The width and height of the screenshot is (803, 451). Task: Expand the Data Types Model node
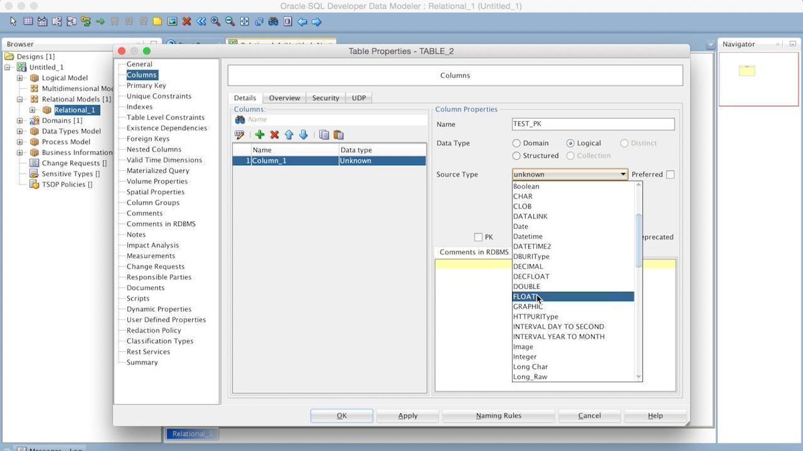(20, 132)
